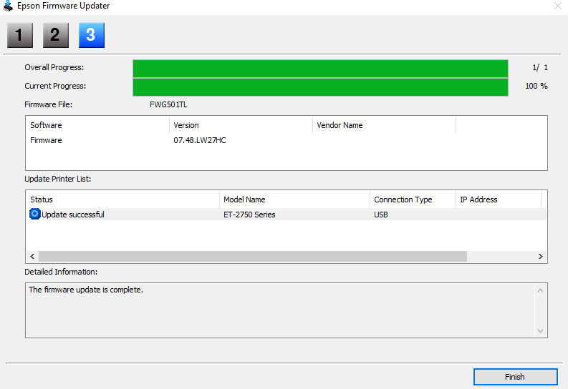The height and width of the screenshot is (389, 568).
Task: Click the Overall Progress bar
Action: click(x=320, y=69)
